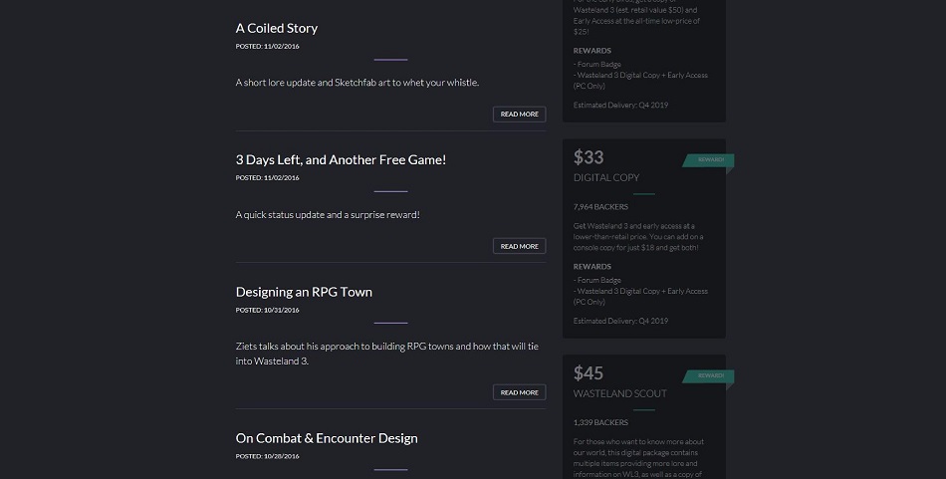Choose the WASTELAND SCOUT tier name
This screenshot has height=479, width=946.
point(620,393)
